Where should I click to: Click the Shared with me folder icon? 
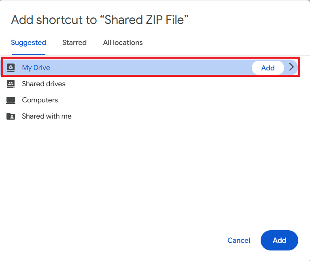11,116
